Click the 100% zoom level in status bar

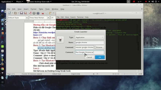tap(140, 74)
